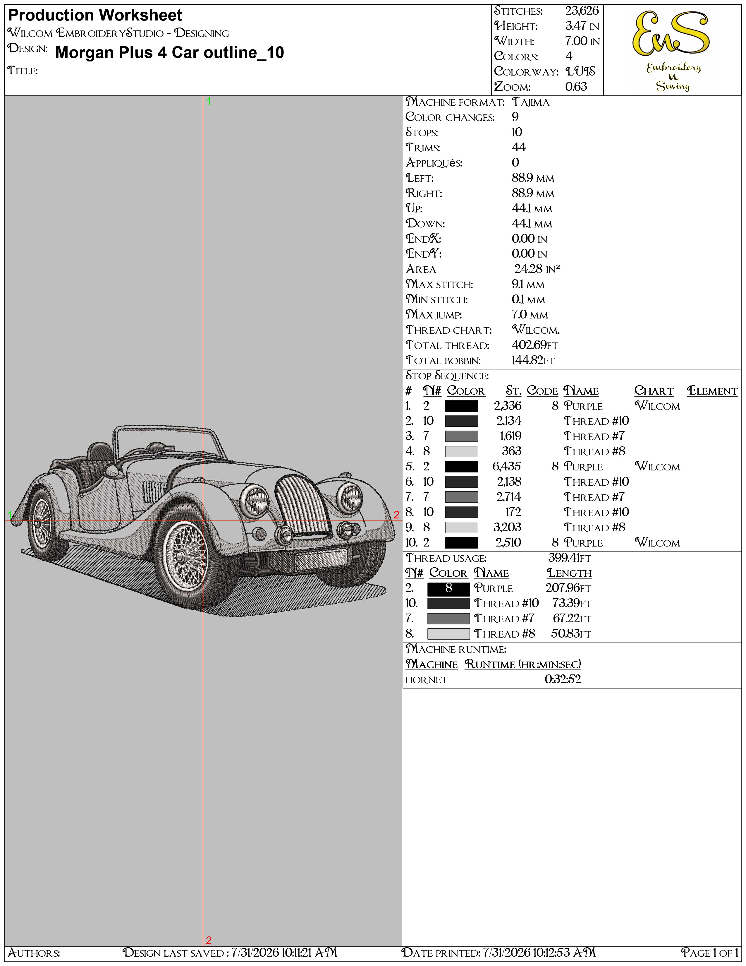The image size is (746, 966).
Task: Click the "Chart" column header
Action: [x=654, y=391]
